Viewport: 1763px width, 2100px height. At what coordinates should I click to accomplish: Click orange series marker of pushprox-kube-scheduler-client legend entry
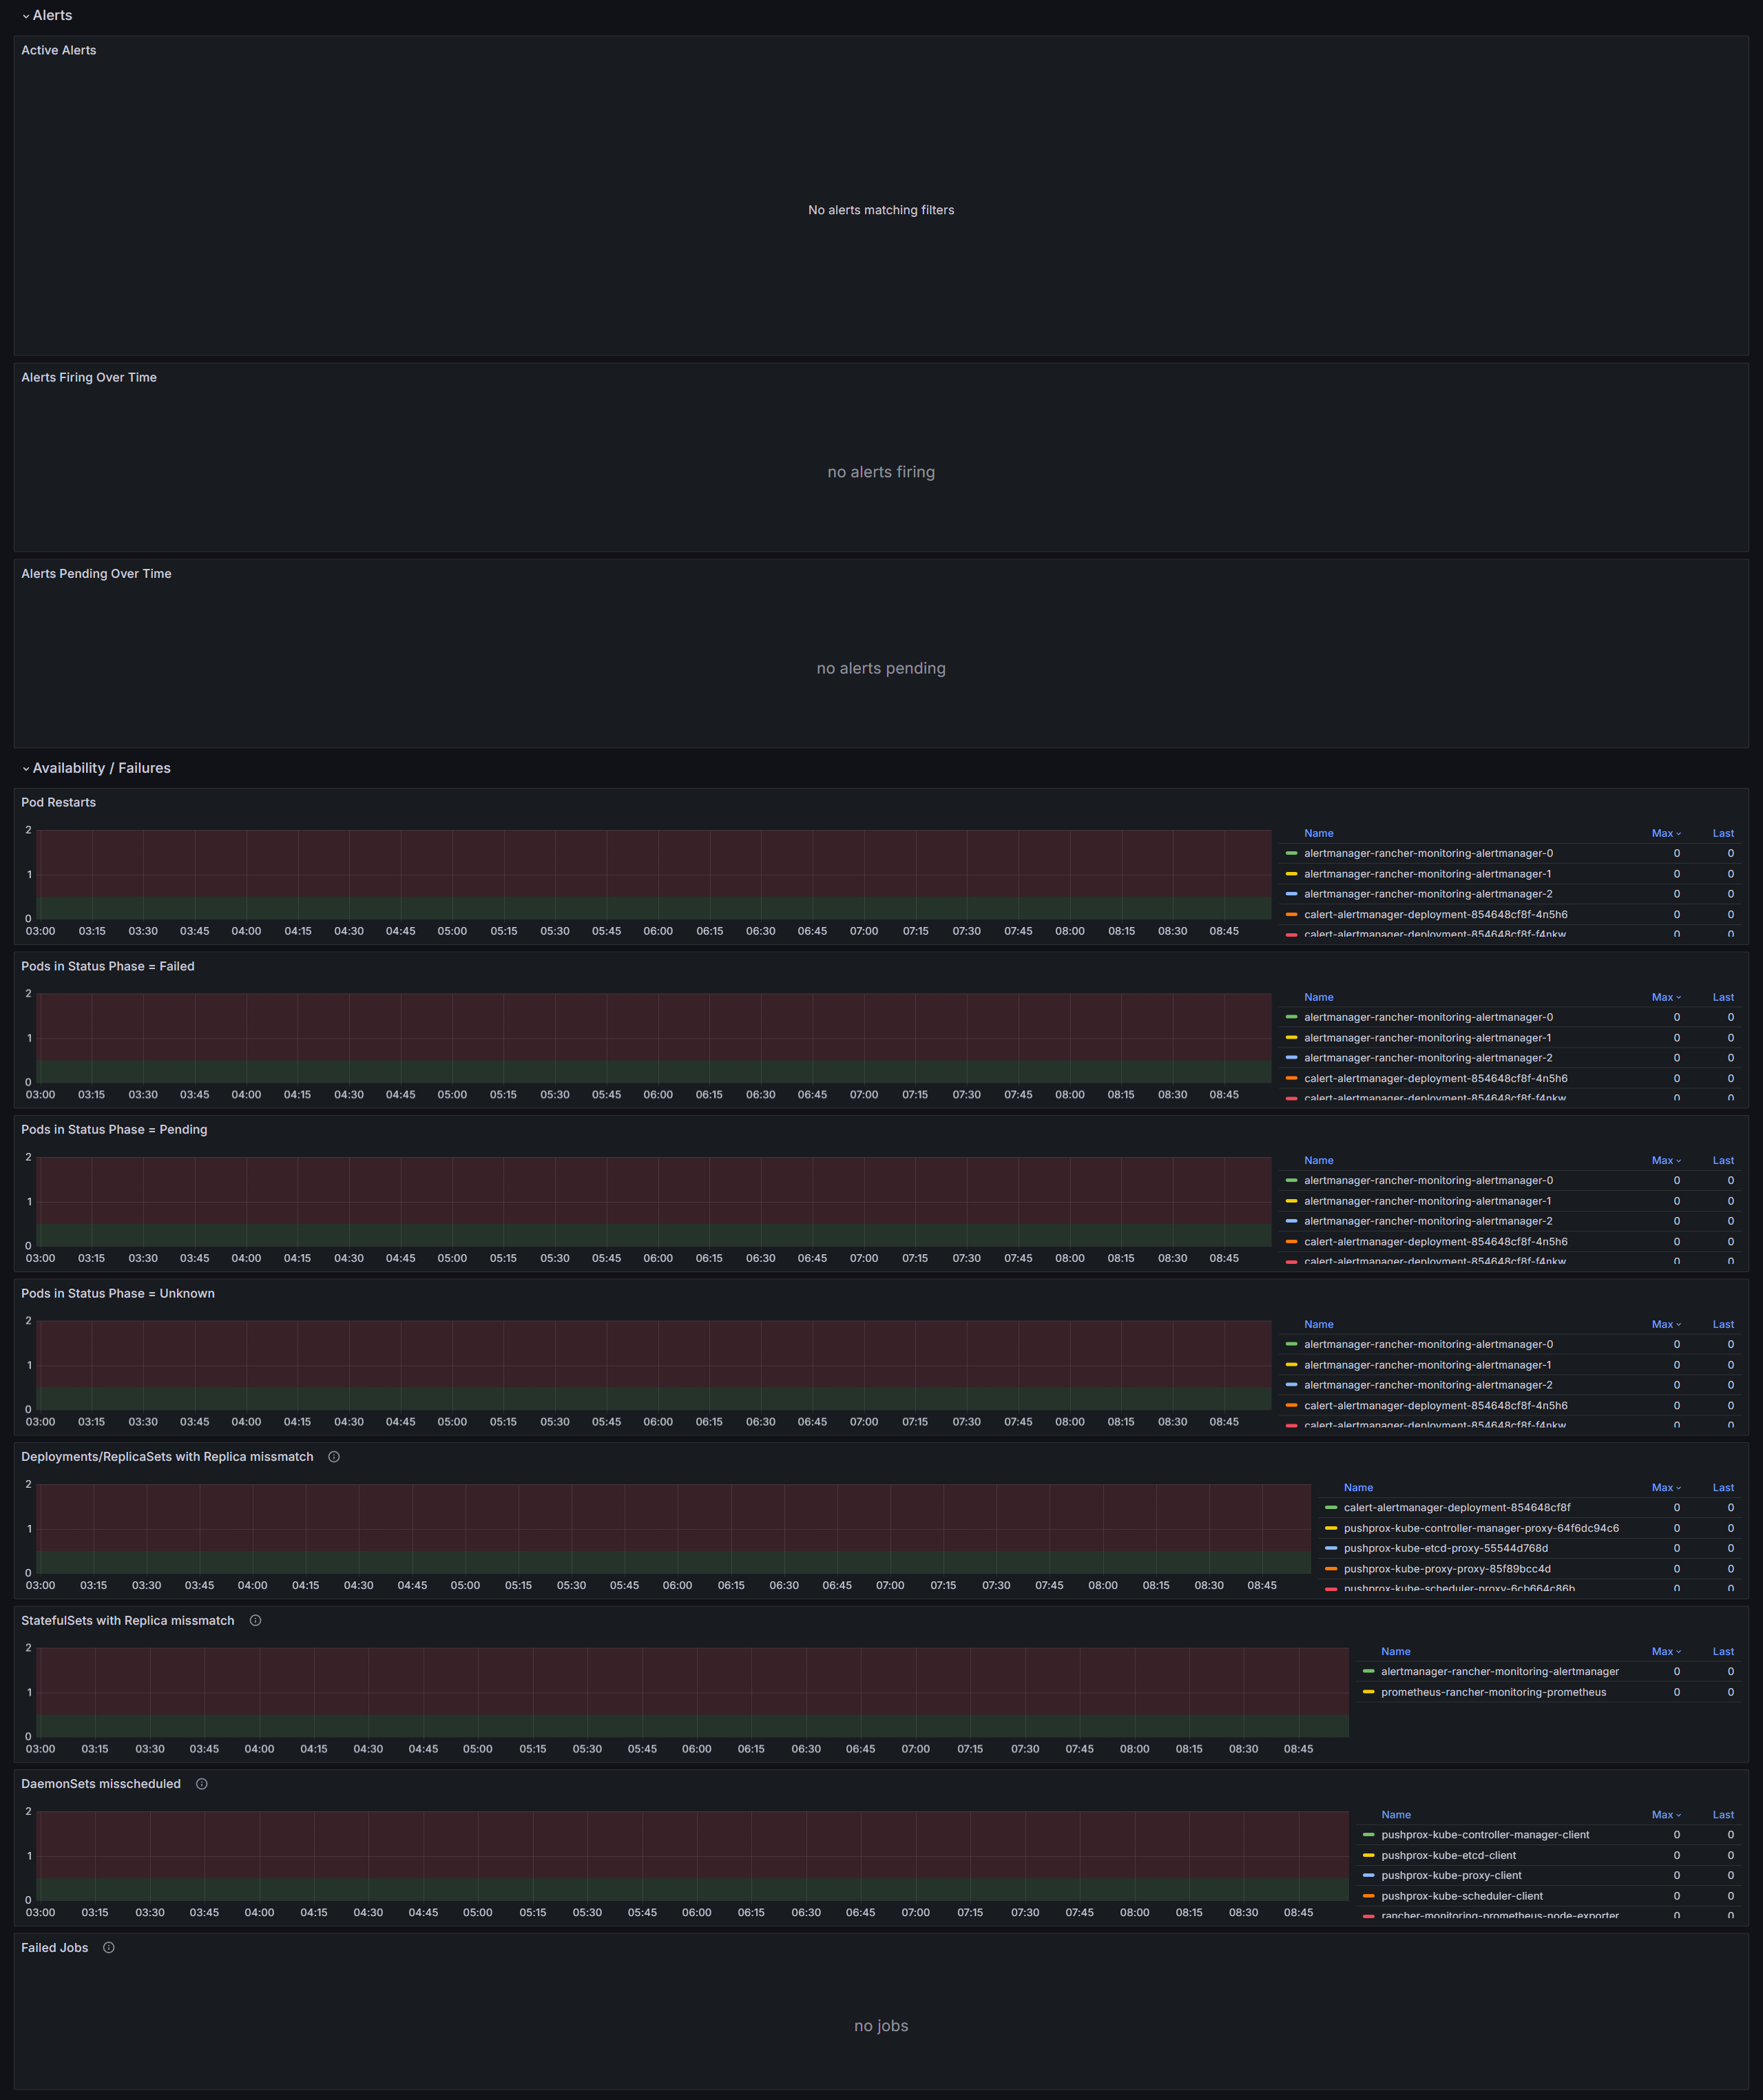click(1368, 1897)
